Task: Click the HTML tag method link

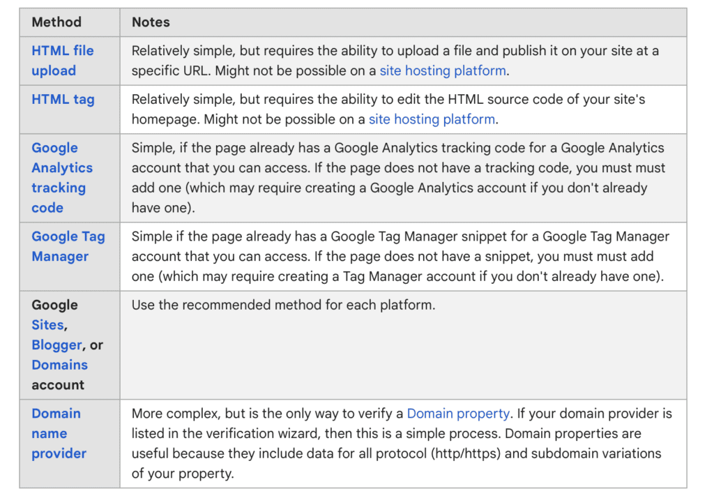Action: coord(63,99)
